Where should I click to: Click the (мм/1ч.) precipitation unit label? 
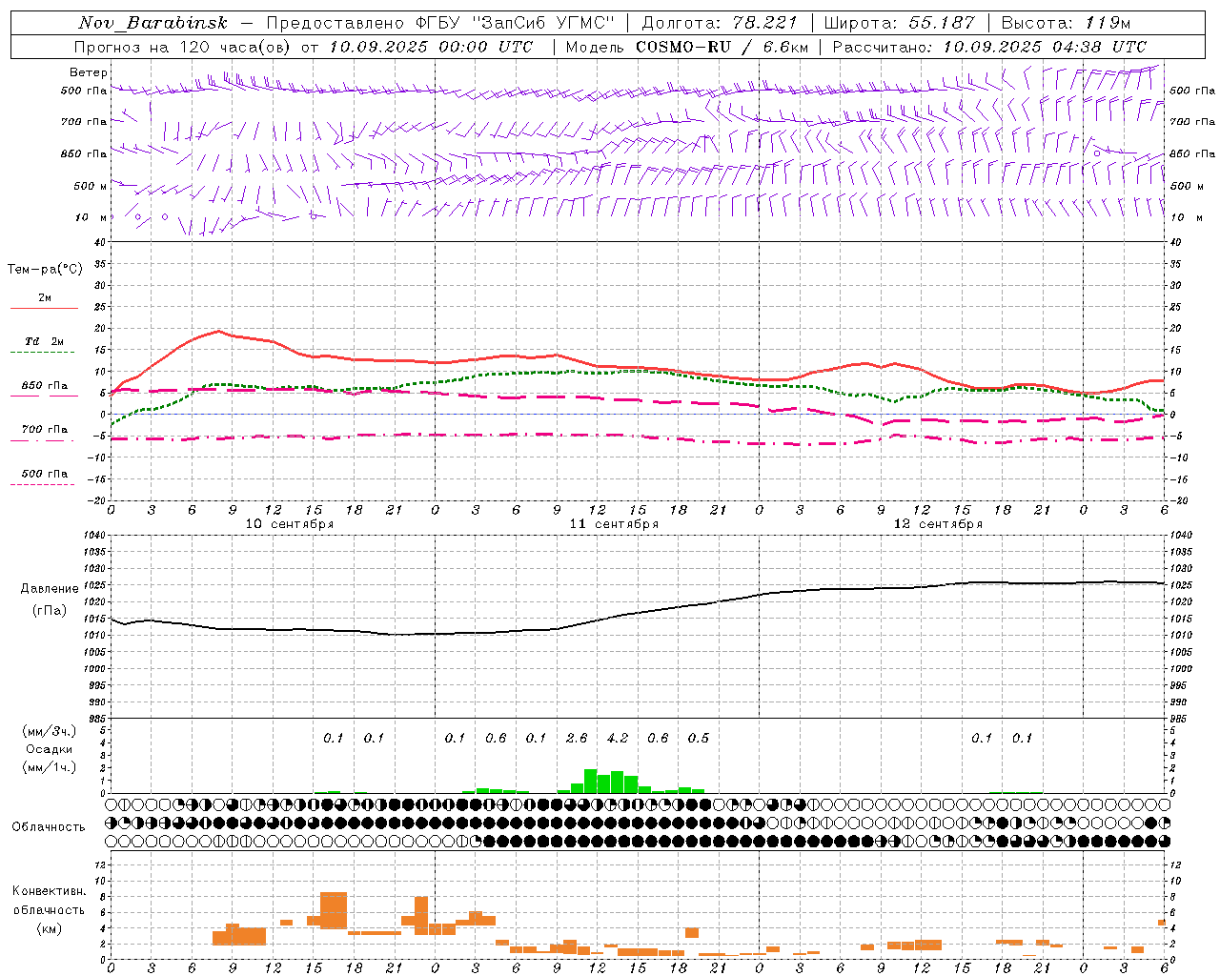[x=50, y=767]
